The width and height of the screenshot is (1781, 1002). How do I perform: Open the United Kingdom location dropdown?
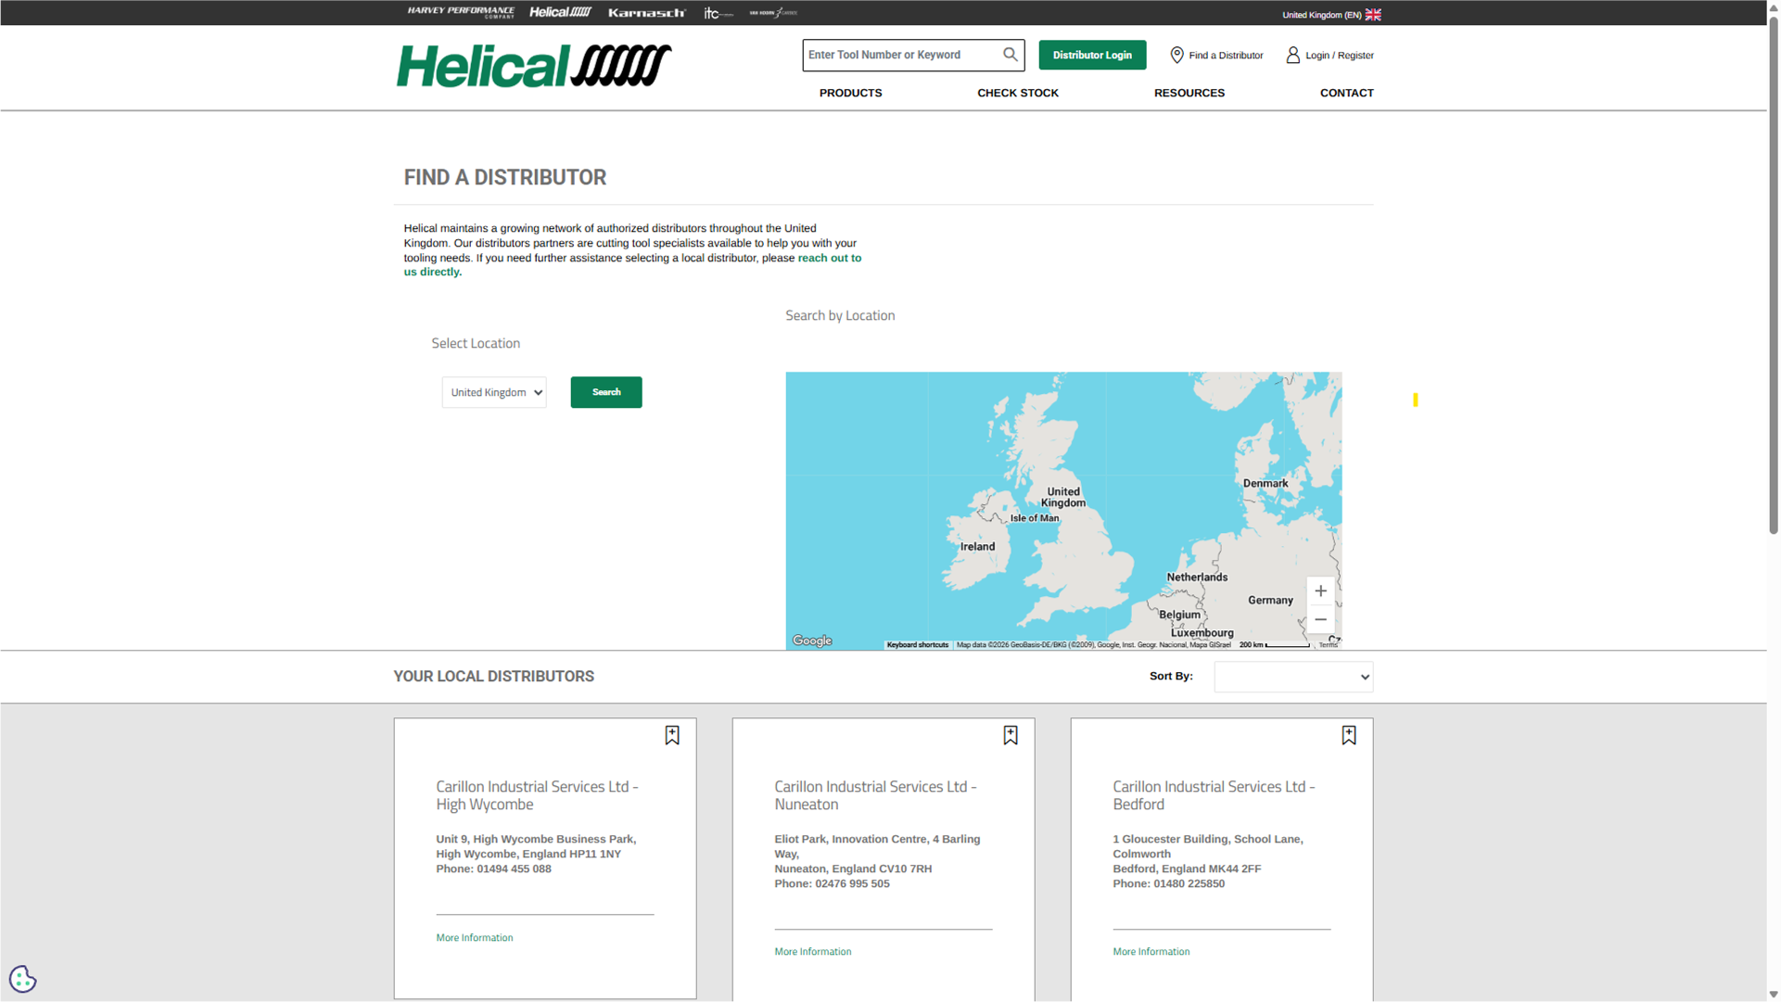(x=494, y=392)
